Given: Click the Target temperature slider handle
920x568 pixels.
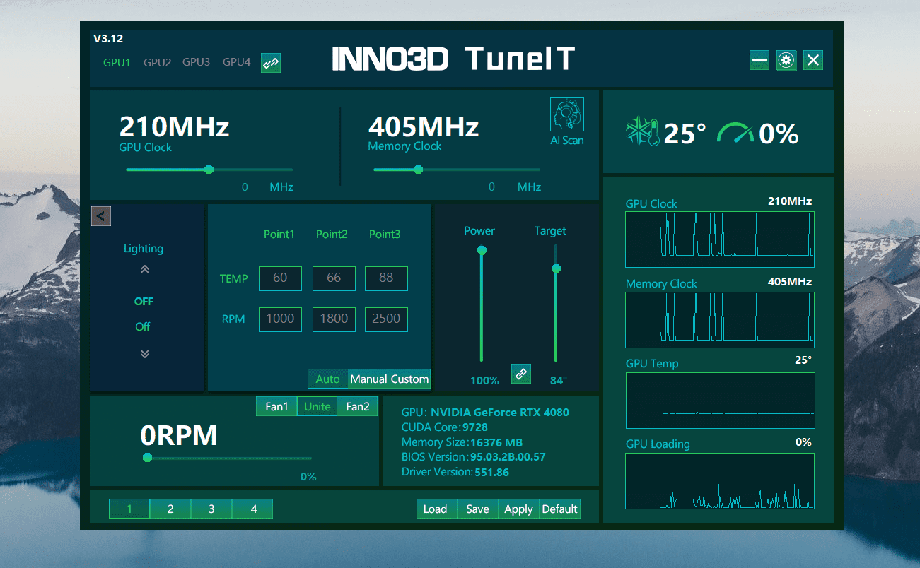Looking at the screenshot, I should [x=556, y=268].
